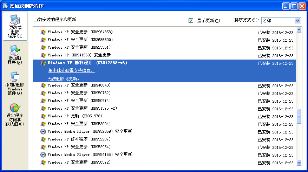Select Windows XP 安全更新 (KB956572) row

point(164,163)
